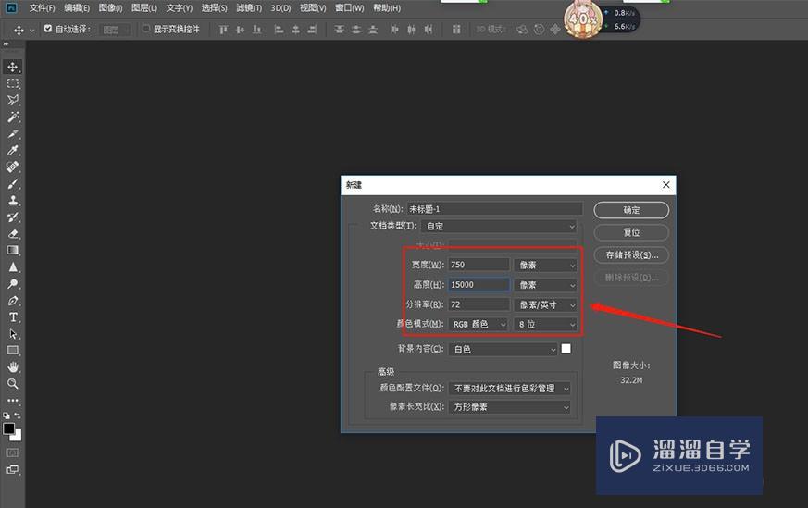Open the 编辑(E) menu
The height and width of the screenshot is (508, 808).
77,8
